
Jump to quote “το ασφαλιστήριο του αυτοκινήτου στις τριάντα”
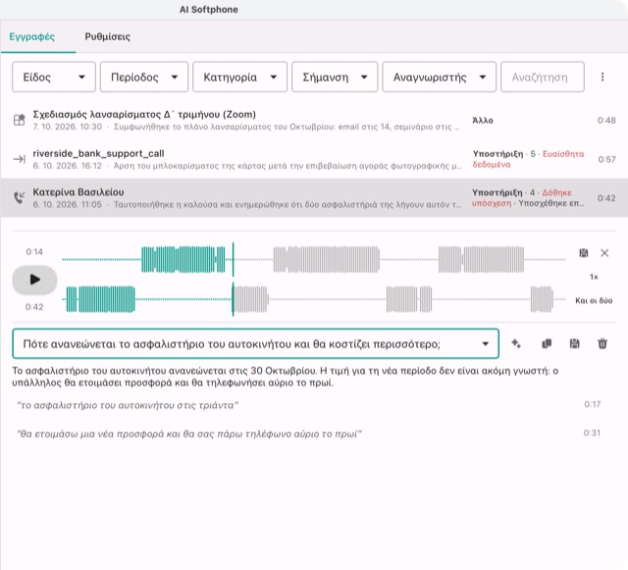(128, 405)
